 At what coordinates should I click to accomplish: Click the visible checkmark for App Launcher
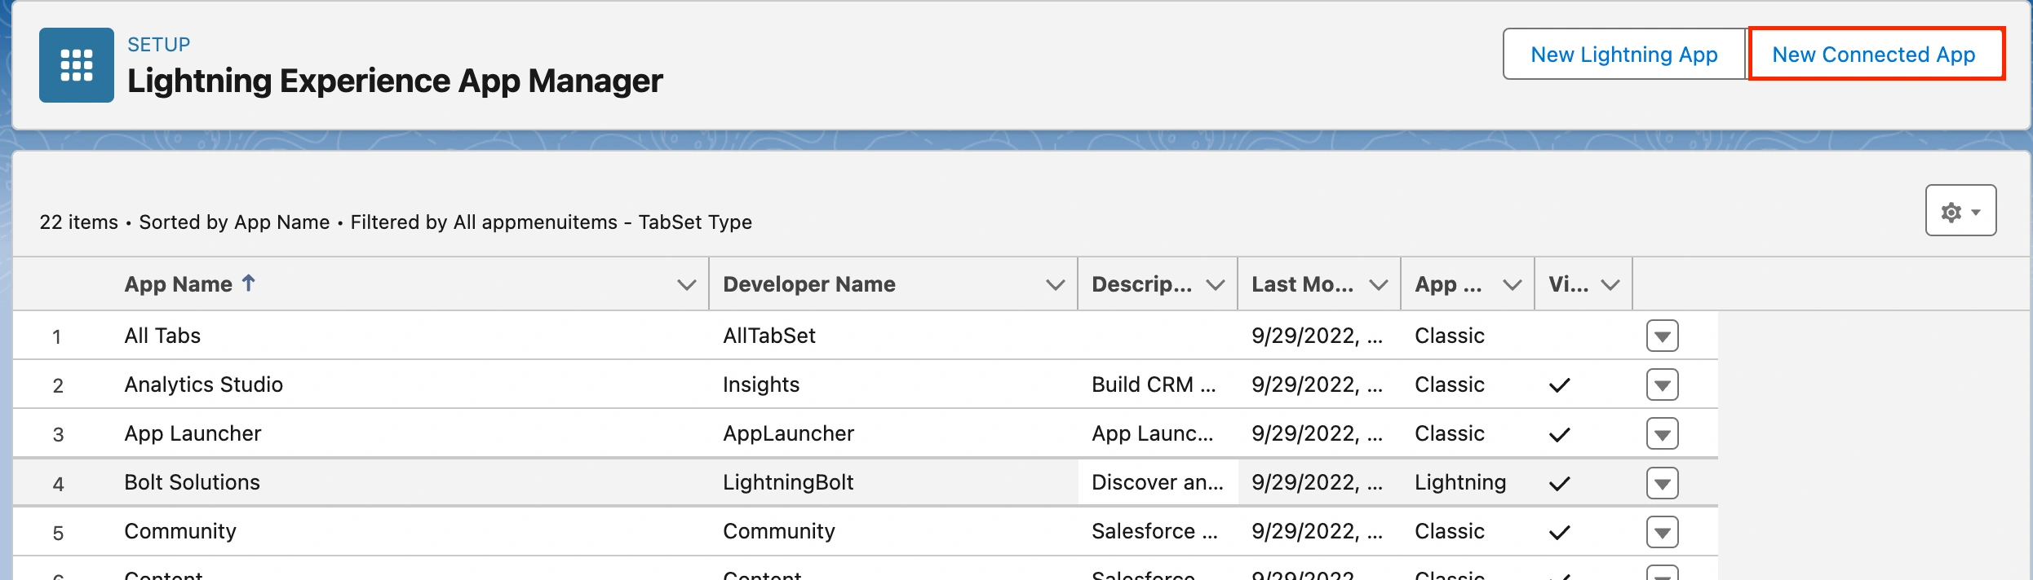[1559, 434]
